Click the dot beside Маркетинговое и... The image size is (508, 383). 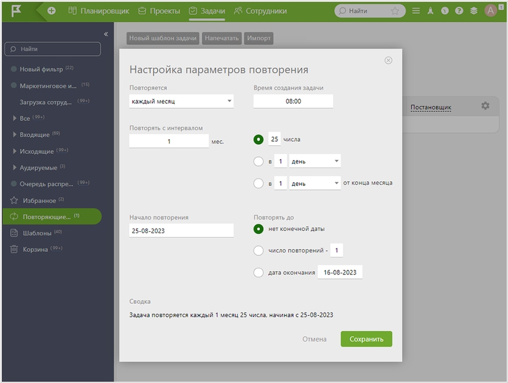coord(13,85)
